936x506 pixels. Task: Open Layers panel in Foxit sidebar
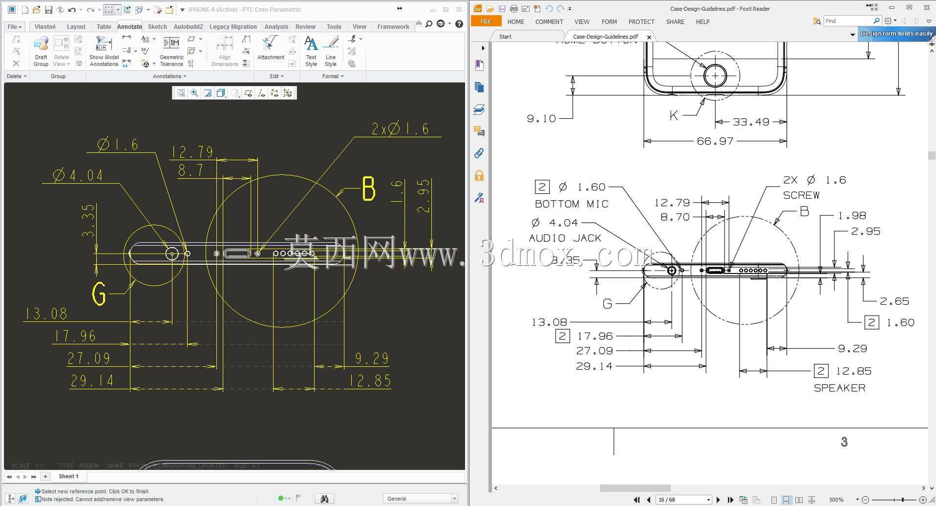coord(479,109)
